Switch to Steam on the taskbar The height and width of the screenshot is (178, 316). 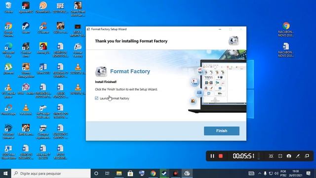click(164, 174)
